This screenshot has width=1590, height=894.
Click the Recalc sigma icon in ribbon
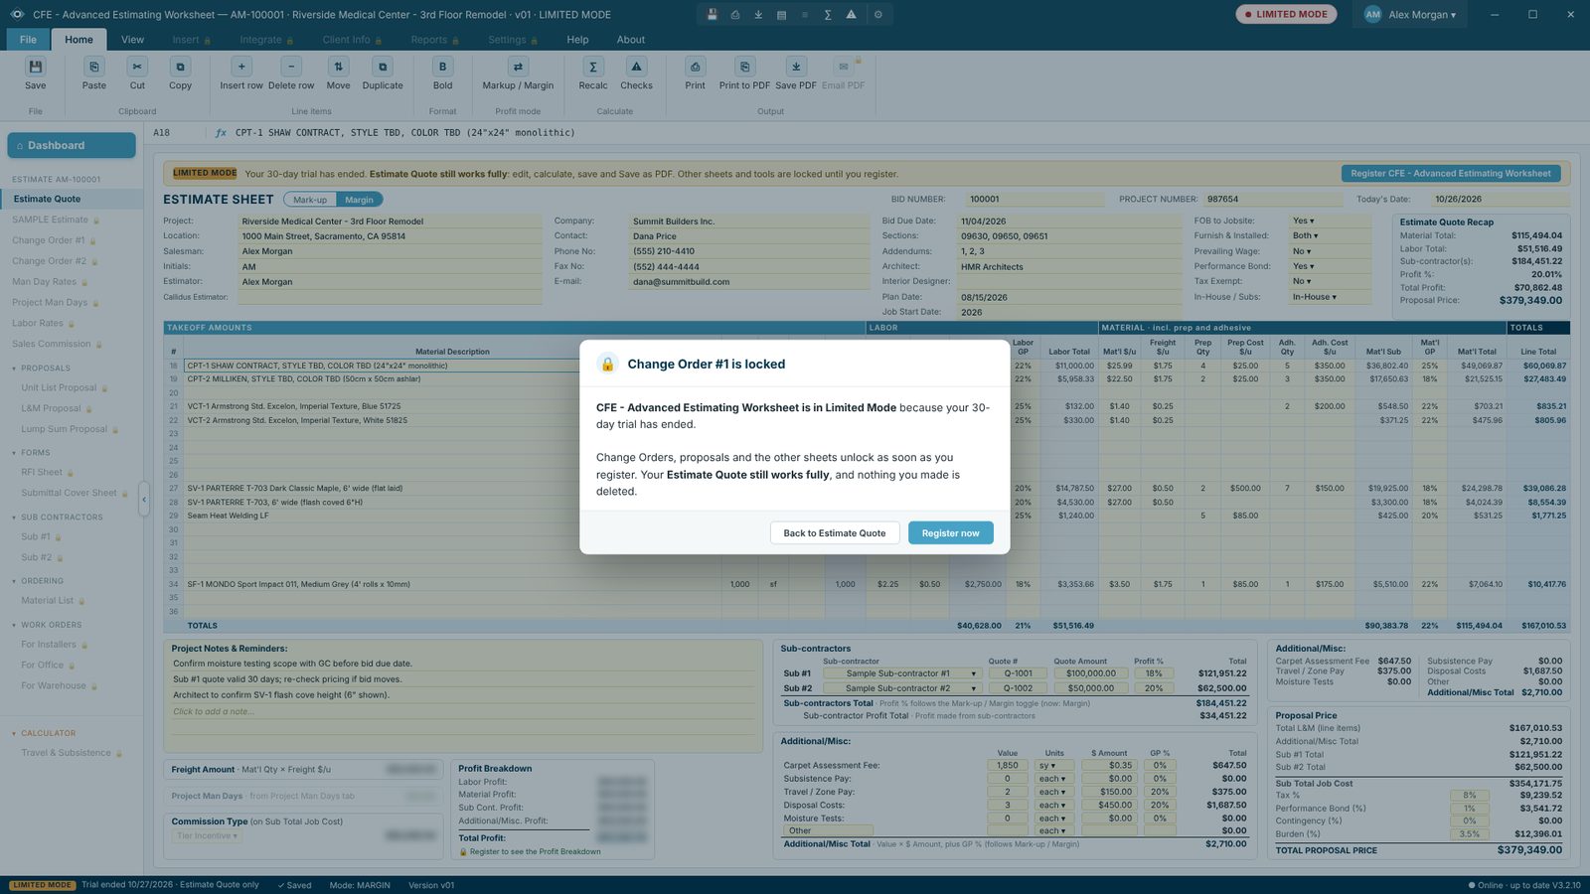(593, 67)
